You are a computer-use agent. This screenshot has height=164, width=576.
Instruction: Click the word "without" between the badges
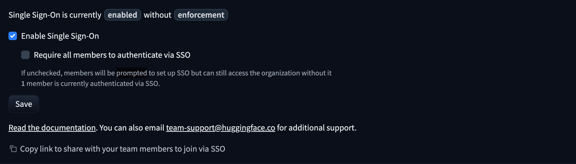click(157, 15)
